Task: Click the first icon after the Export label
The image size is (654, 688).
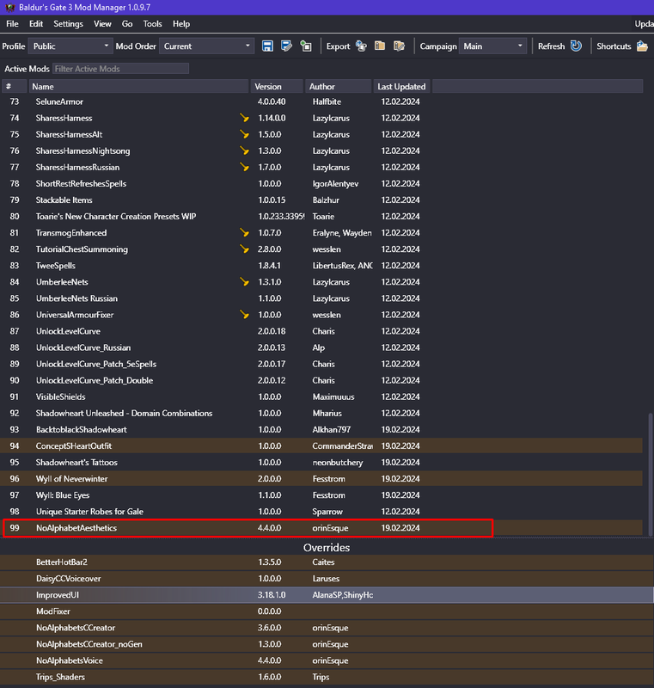Action: 361,46
